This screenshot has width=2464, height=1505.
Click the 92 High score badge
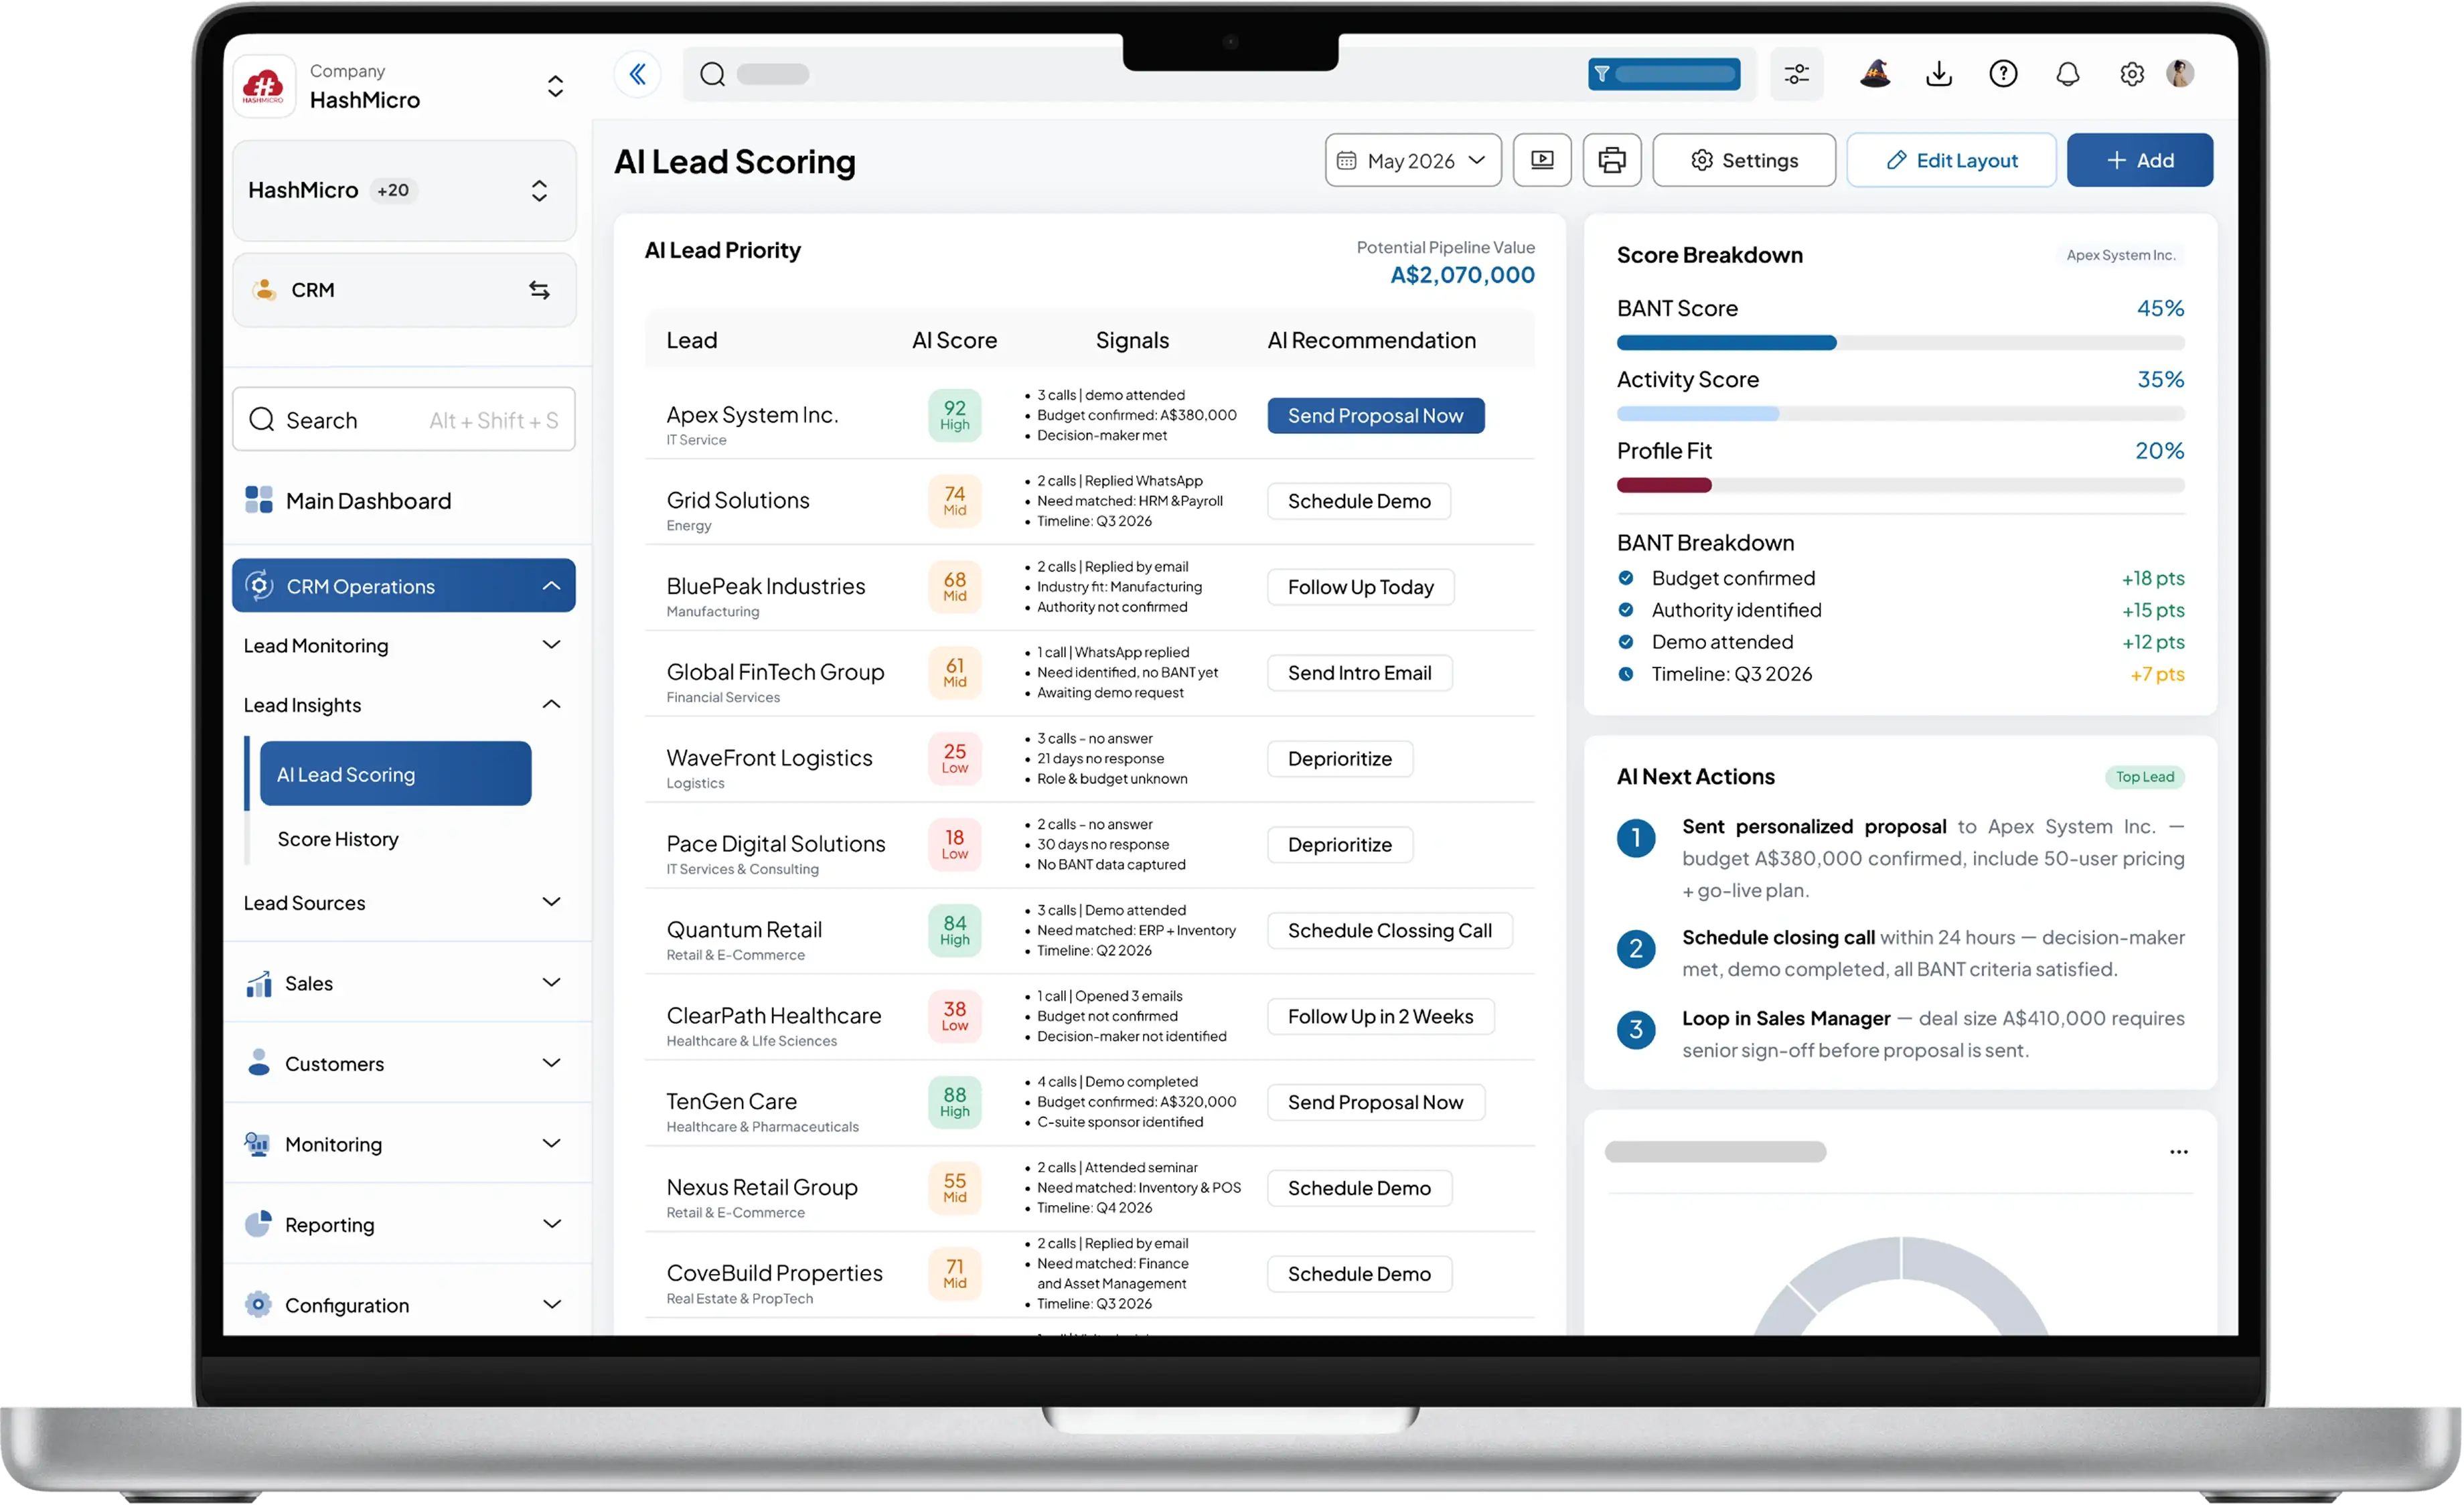[955, 415]
